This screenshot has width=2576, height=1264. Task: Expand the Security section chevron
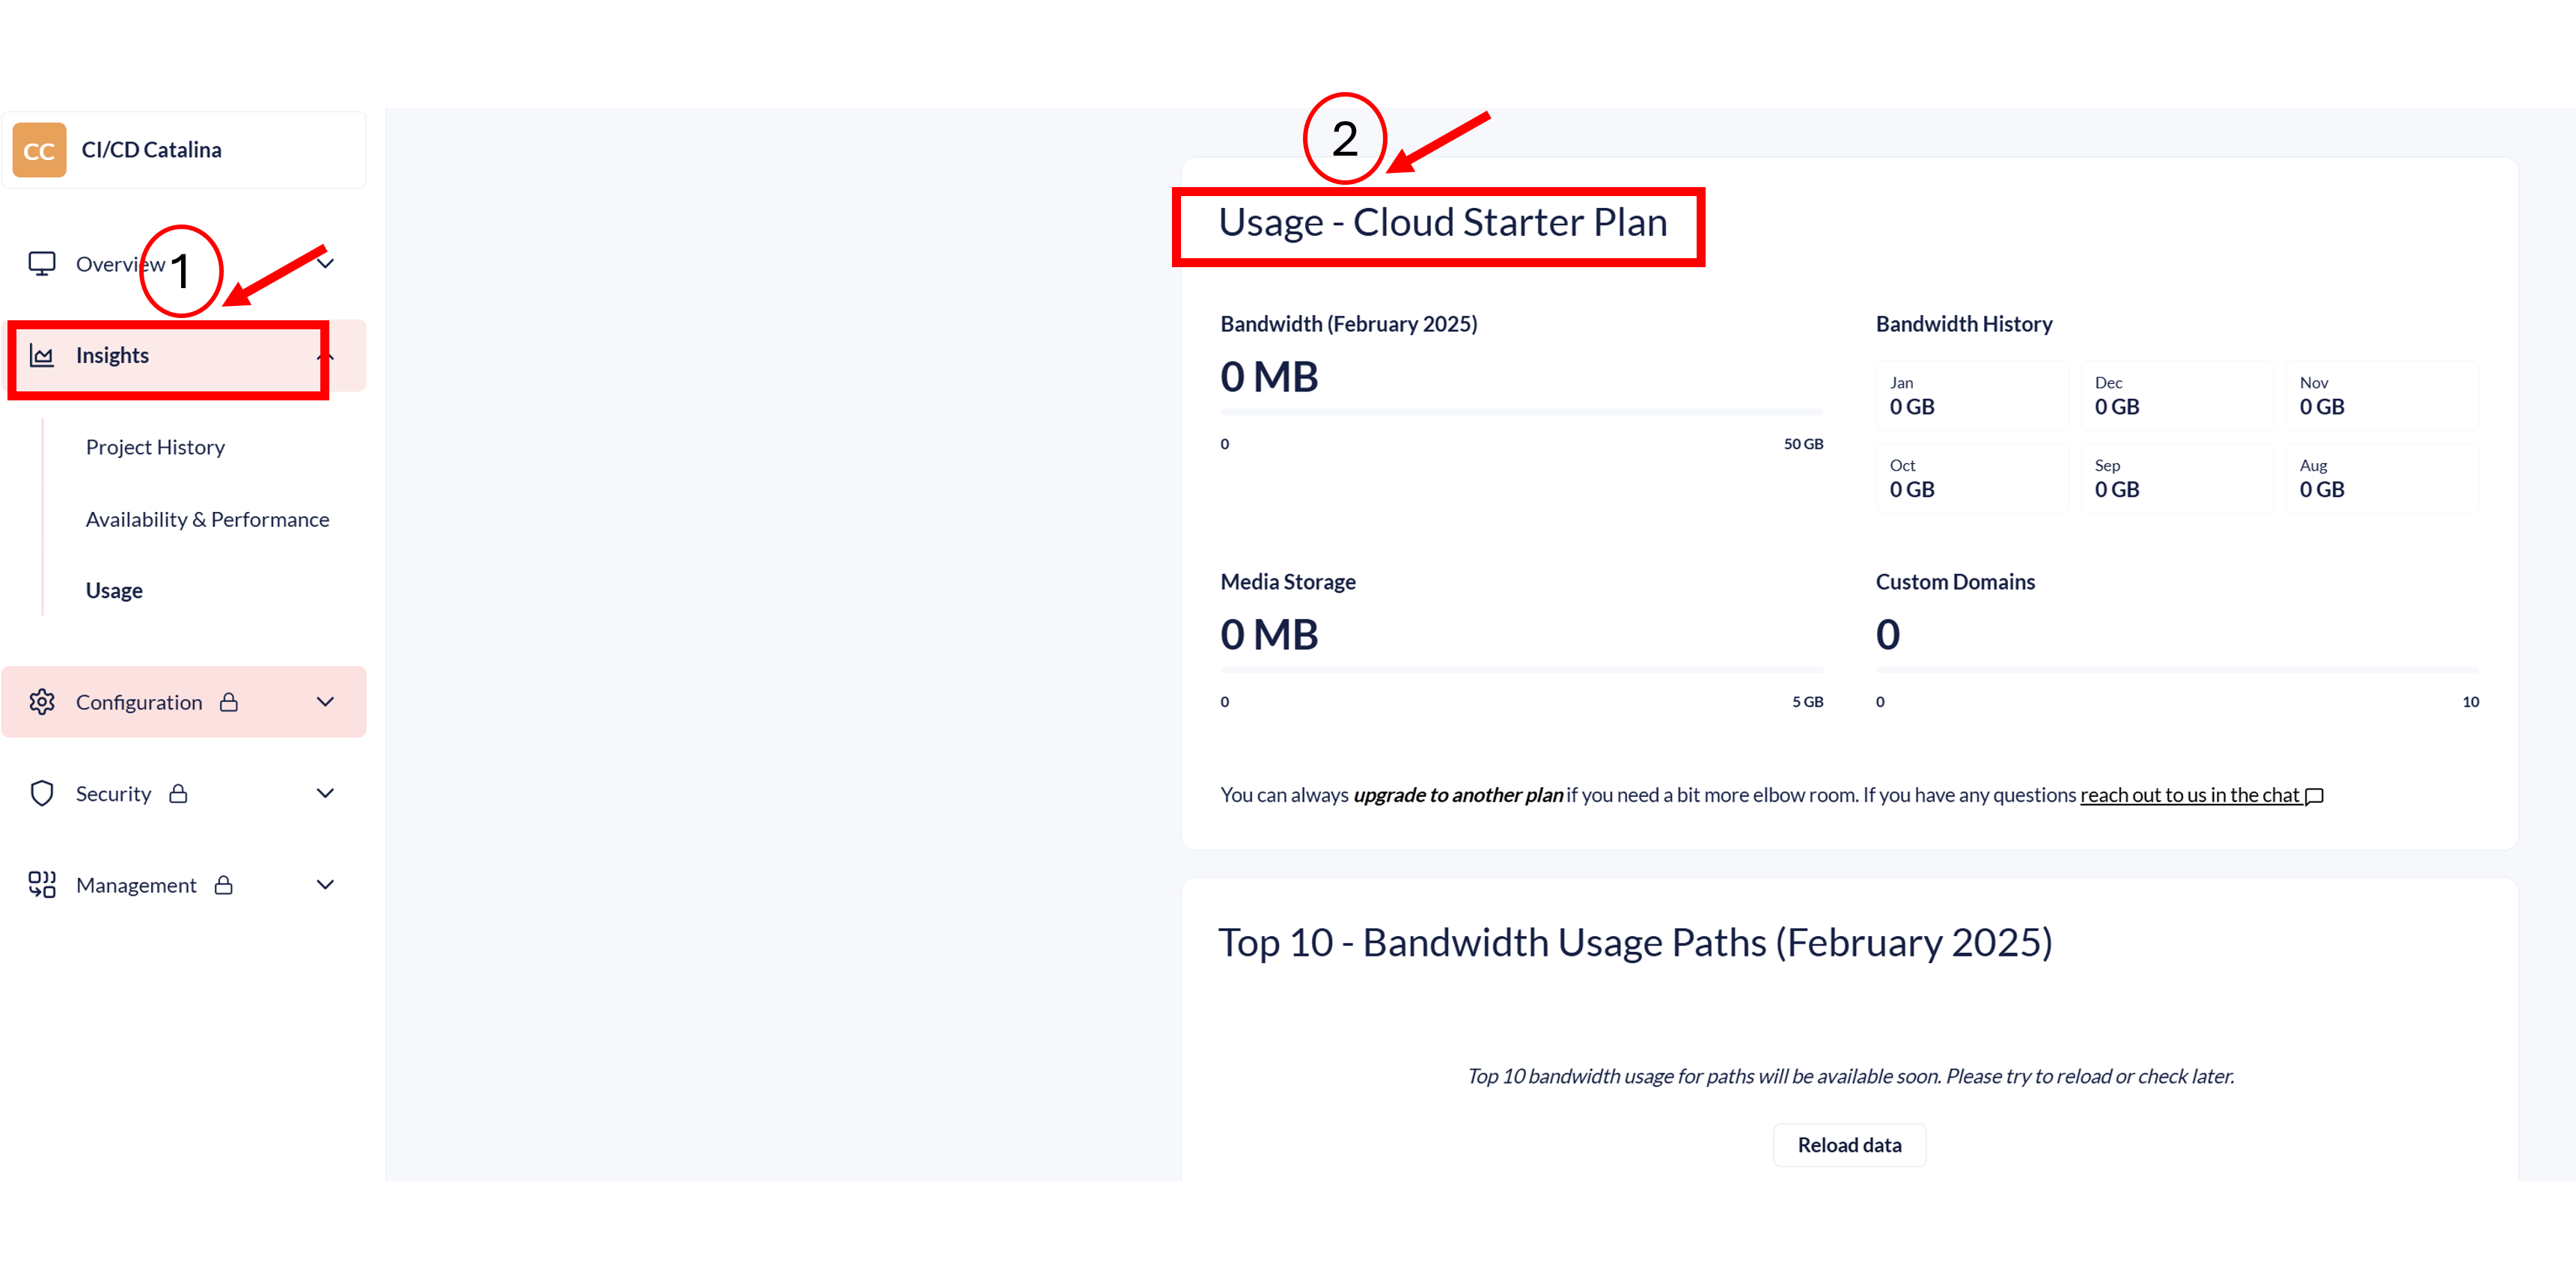(325, 794)
